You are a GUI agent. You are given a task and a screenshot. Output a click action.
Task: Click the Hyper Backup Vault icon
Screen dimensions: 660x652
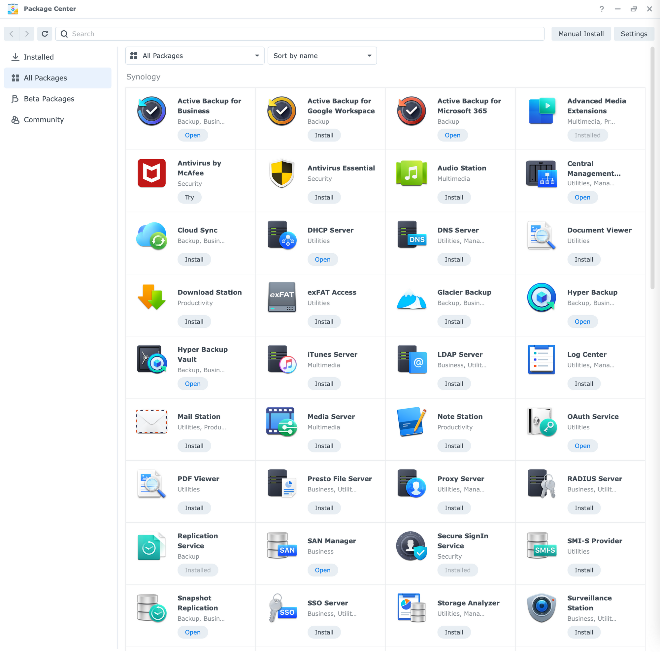(152, 359)
